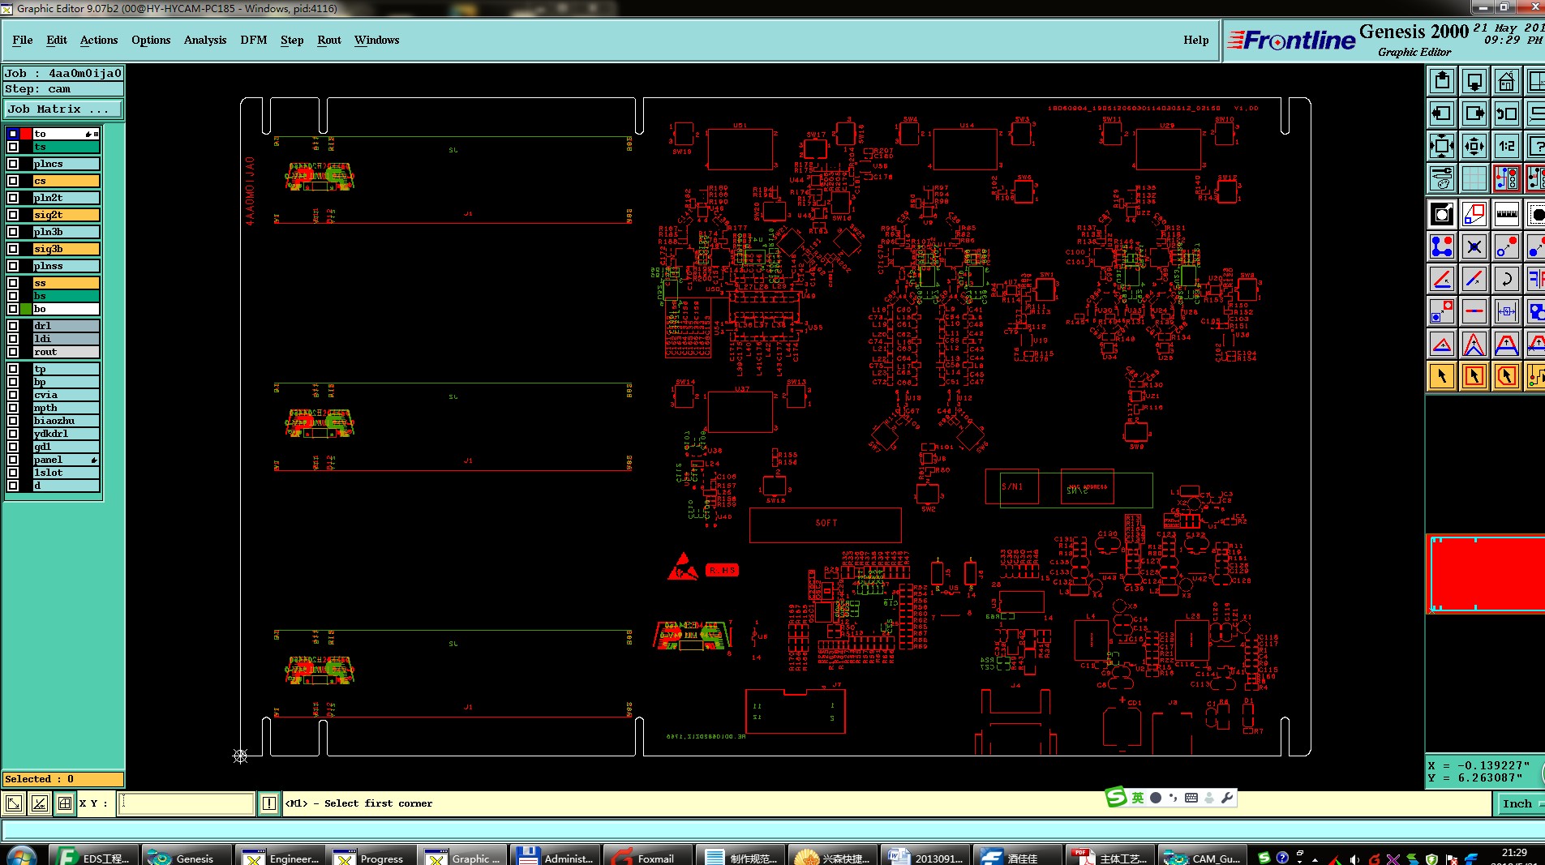Image resolution: width=1545 pixels, height=865 pixels.
Task: Click the crosshair grid icon beside X Y label
Action: coord(64,803)
